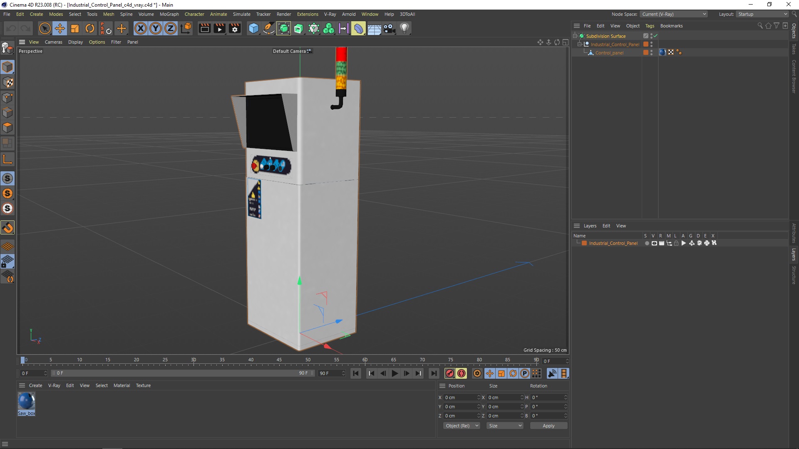Image resolution: width=799 pixels, height=449 pixels.
Task: Open the V-Ray menu in menu bar
Action: [x=330, y=14]
